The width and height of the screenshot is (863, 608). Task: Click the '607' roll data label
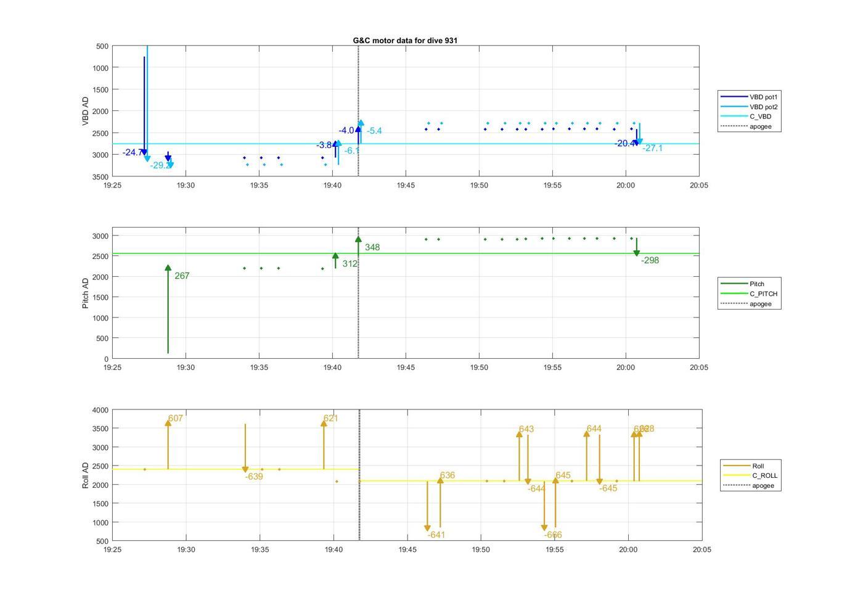(x=176, y=418)
